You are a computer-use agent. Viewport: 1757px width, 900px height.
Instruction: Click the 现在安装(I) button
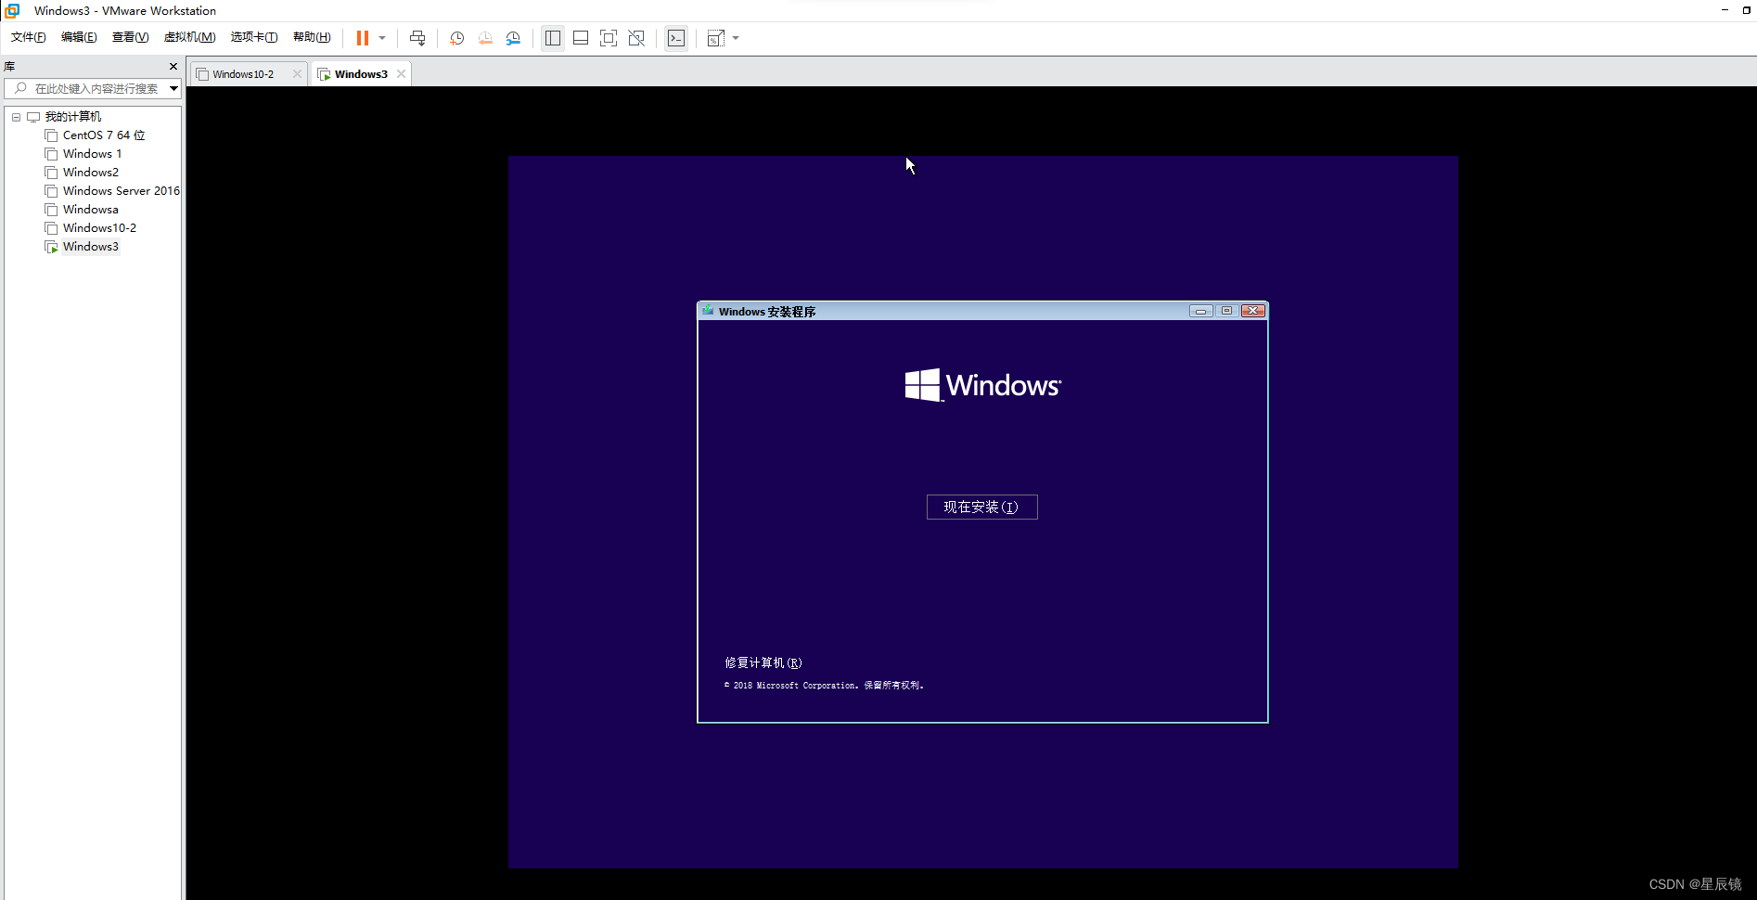tap(981, 507)
